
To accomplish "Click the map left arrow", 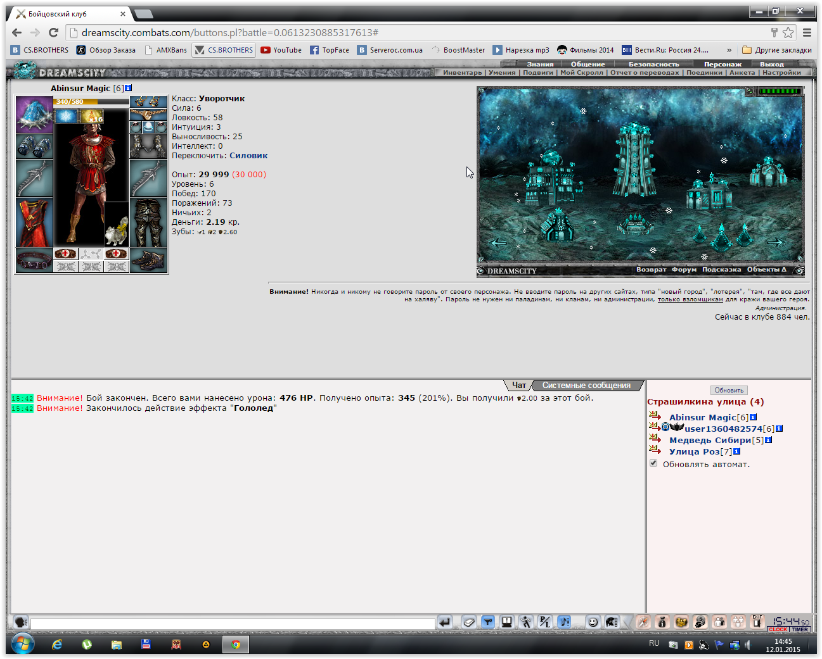I will tap(499, 242).
